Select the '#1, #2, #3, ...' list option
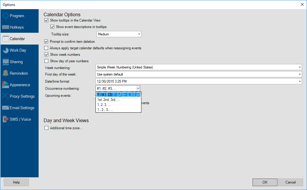The width and height of the screenshot is (307, 190). click(x=118, y=95)
